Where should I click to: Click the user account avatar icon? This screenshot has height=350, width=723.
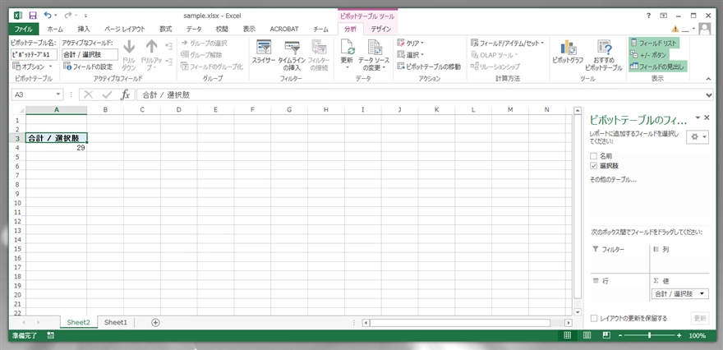[704, 29]
